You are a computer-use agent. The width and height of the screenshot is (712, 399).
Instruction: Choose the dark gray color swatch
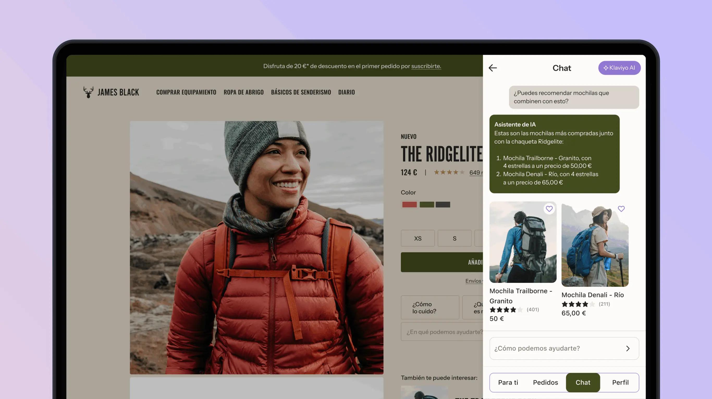[443, 205]
